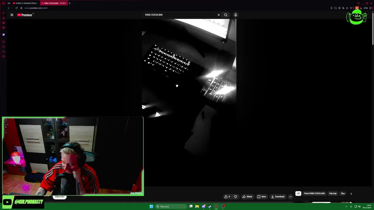Image resolution: width=374 pixels, height=210 pixels.
Task: Select the All filter chip
Action: [298, 193]
